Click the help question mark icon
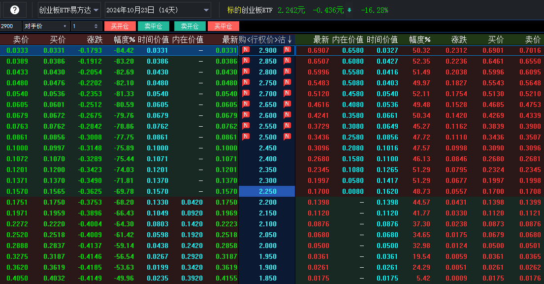 point(15,10)
